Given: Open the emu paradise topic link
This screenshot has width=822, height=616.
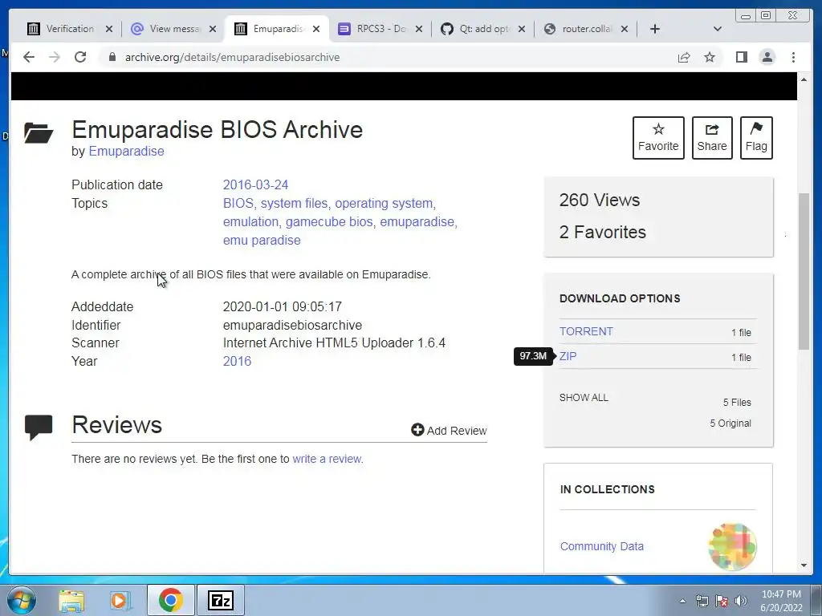Looking at the screenshot, I should pyautogui.click(x=262, y=240).
